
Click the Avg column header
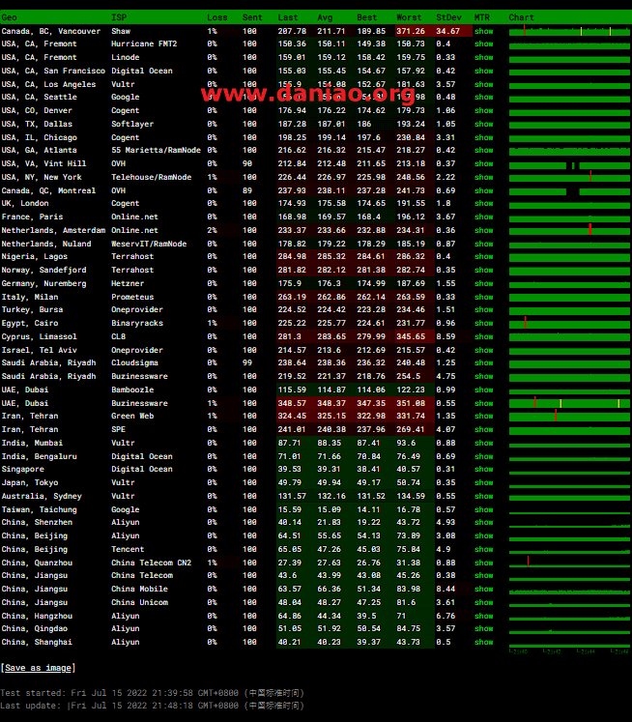[325, 17]
